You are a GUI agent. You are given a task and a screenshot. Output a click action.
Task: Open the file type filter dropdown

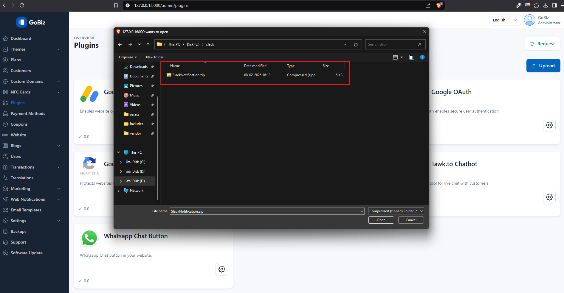pos(396,211)
